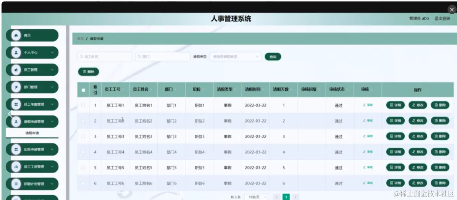Open 详情 for 员工工号6 row
This screenshot has height=200, width=457.
pyautogui.click(x=396, y=183)
